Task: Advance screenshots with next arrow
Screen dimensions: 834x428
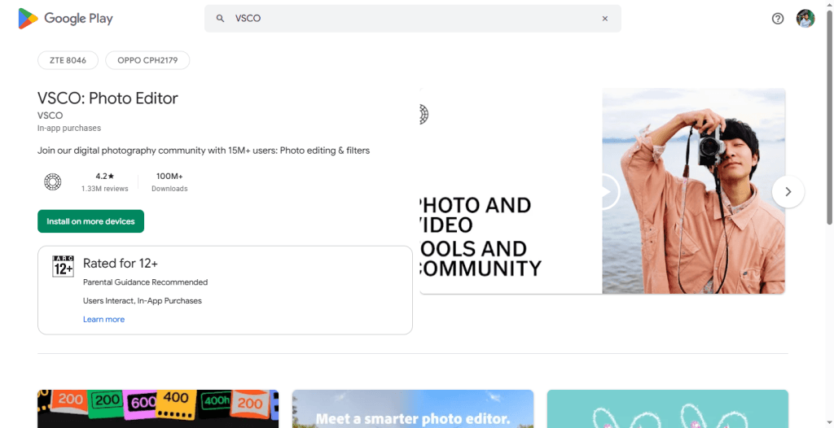Action: (x=788, y=191)
